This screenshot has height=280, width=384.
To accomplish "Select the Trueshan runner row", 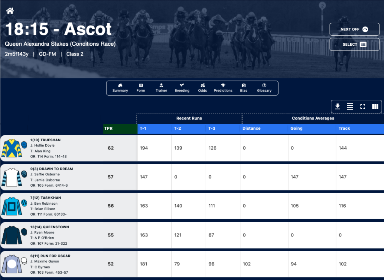I will pyautogui.click(x=192, y=148).
